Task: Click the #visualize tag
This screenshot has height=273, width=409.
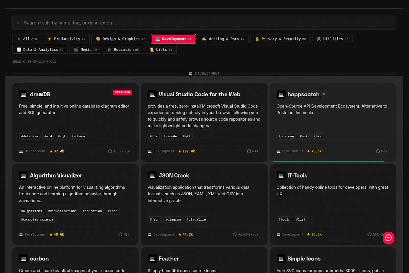Action: (x=196, y=219)
